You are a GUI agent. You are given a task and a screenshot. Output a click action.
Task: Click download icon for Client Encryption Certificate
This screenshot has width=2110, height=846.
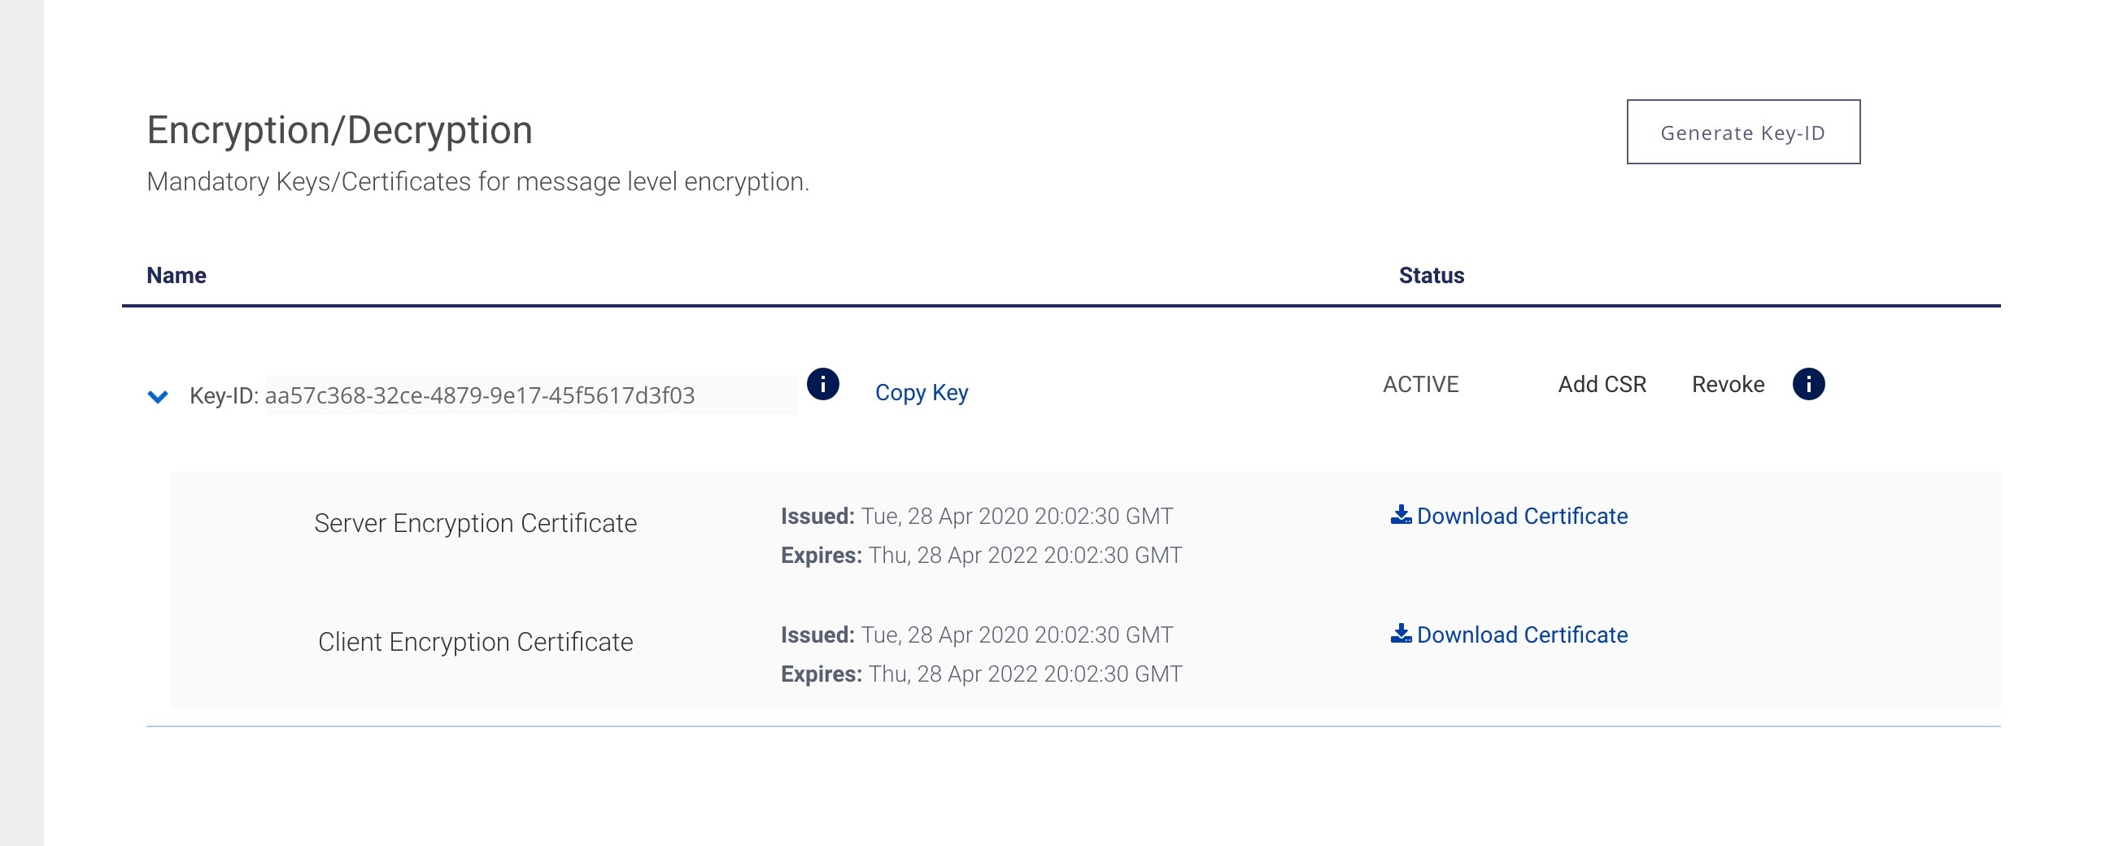pyautogui.click(x=1401, y=633)
